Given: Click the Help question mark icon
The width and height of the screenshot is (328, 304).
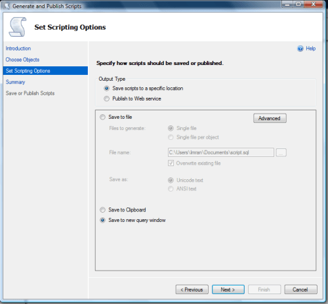Looking at the screenshot, I should (300, 49).
